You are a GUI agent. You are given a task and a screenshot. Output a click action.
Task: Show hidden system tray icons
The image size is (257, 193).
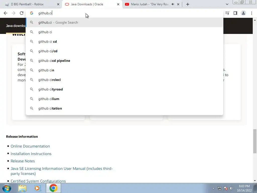pos(213,188)
